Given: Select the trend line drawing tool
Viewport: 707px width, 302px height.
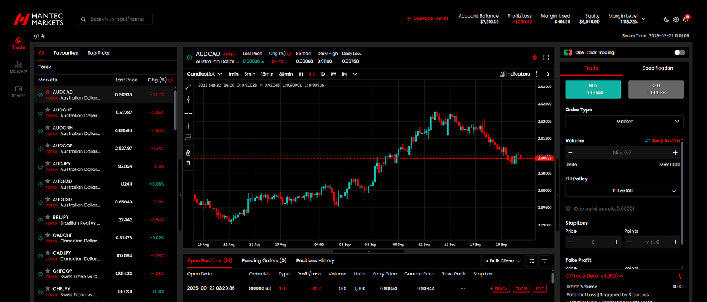Looking at the screenshot, I should click(189, 87).
